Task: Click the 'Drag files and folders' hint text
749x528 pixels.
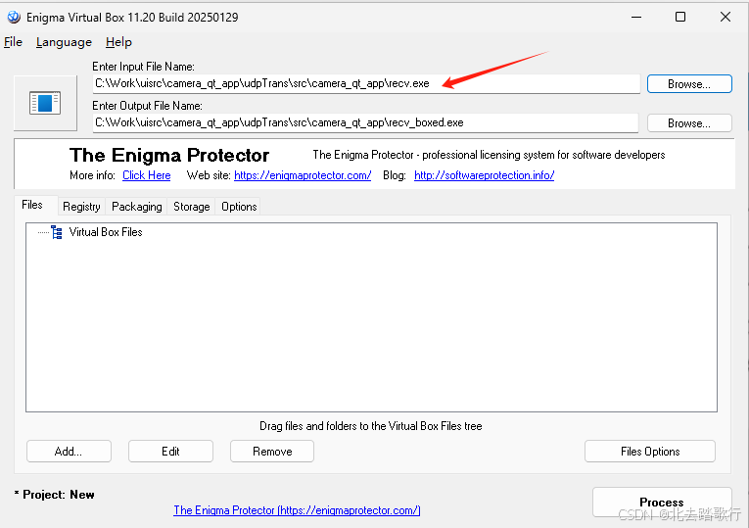Action: [x=371, y=426]
